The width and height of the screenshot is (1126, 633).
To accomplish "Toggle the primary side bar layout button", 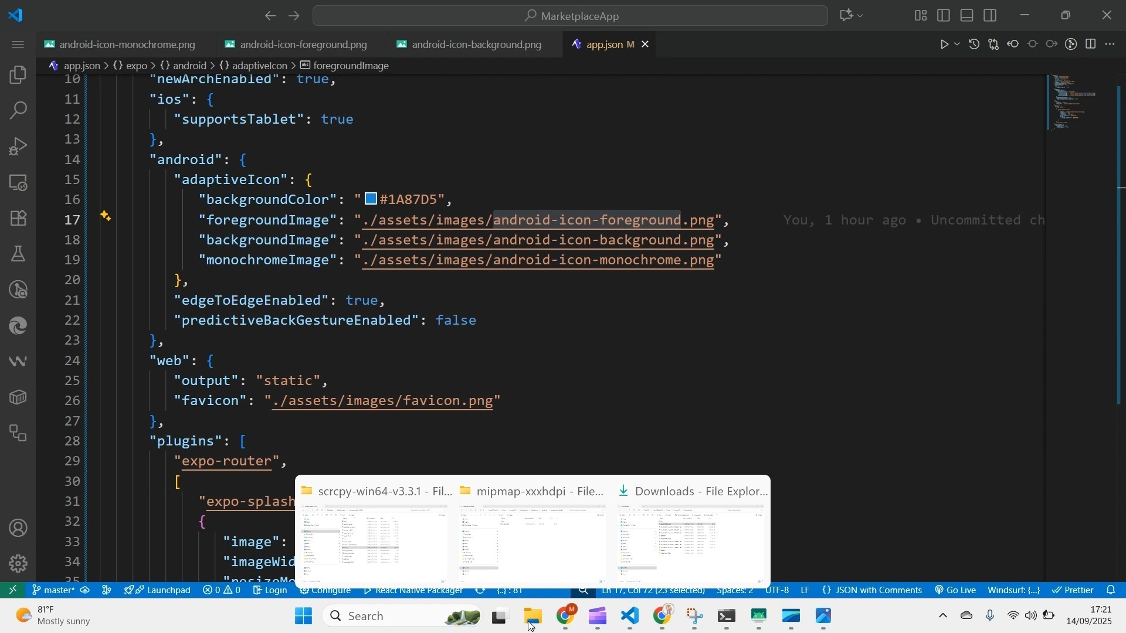I will point(944,16).
